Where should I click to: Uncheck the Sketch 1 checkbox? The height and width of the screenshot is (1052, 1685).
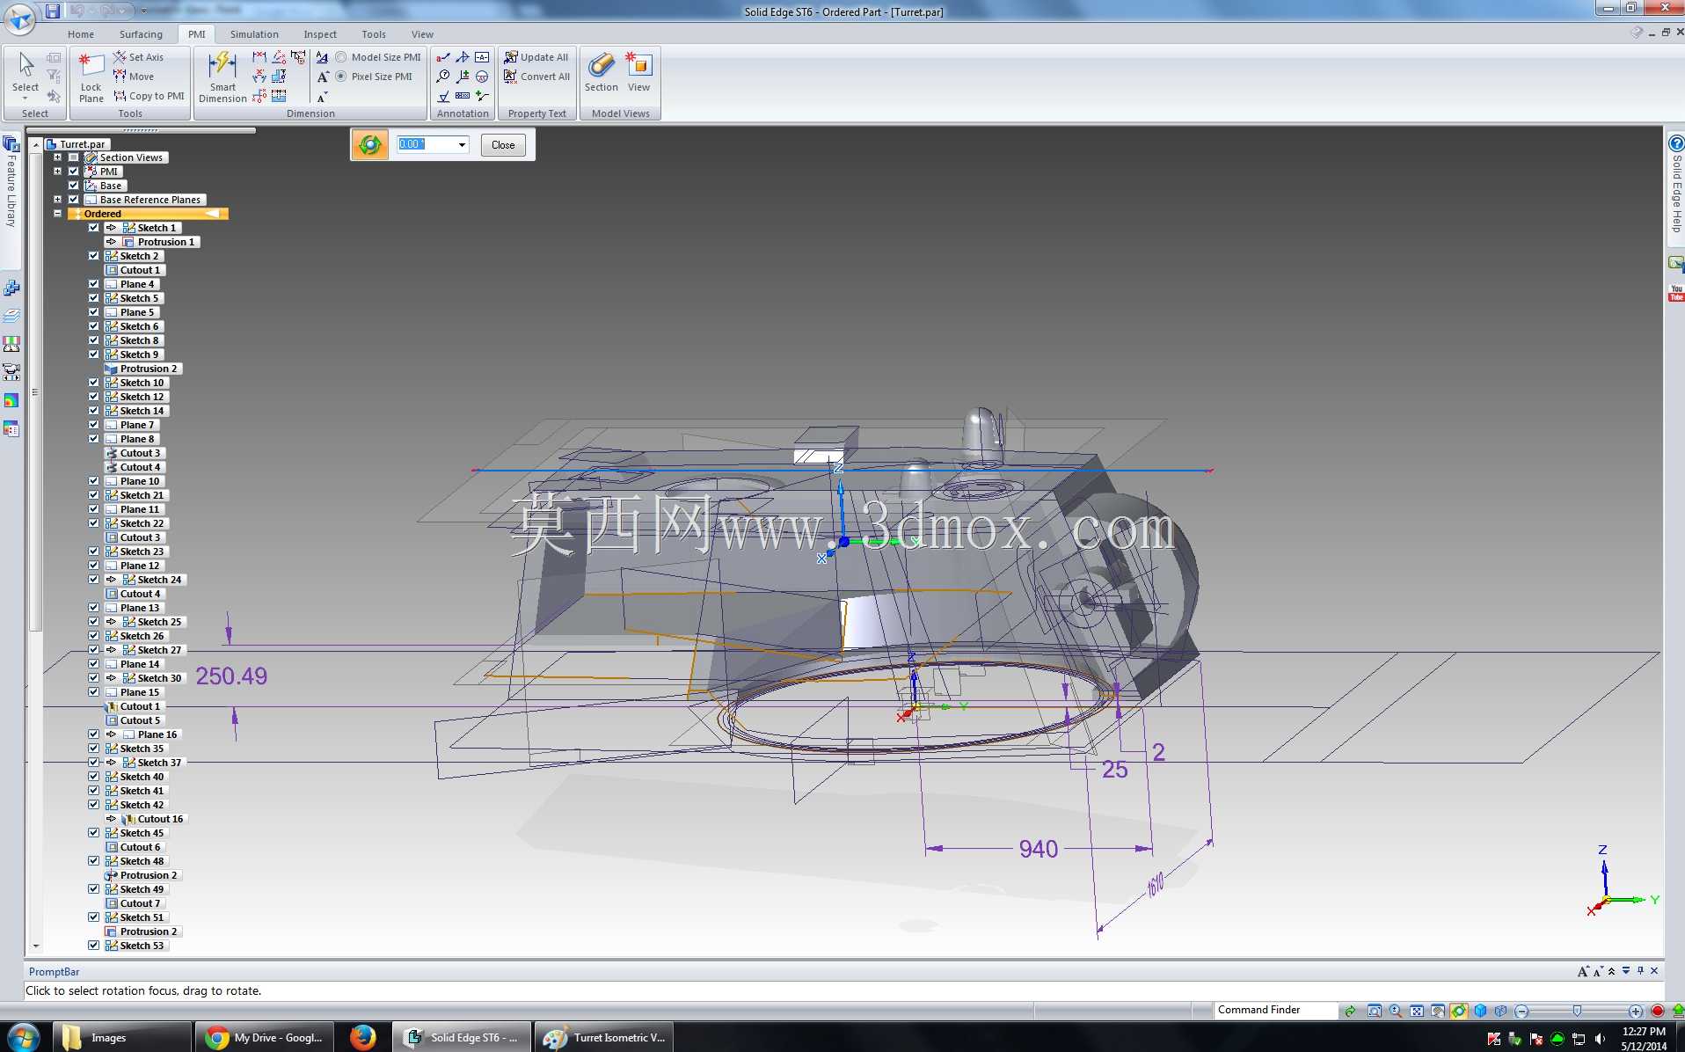tap(93, 228)
